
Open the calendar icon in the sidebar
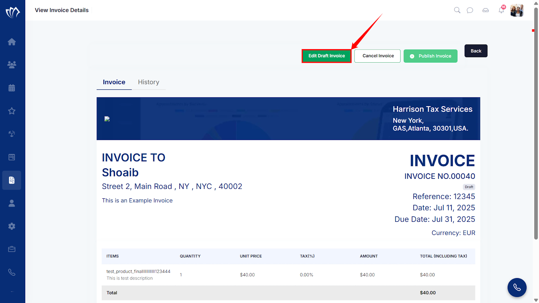[x=12, y=88]
